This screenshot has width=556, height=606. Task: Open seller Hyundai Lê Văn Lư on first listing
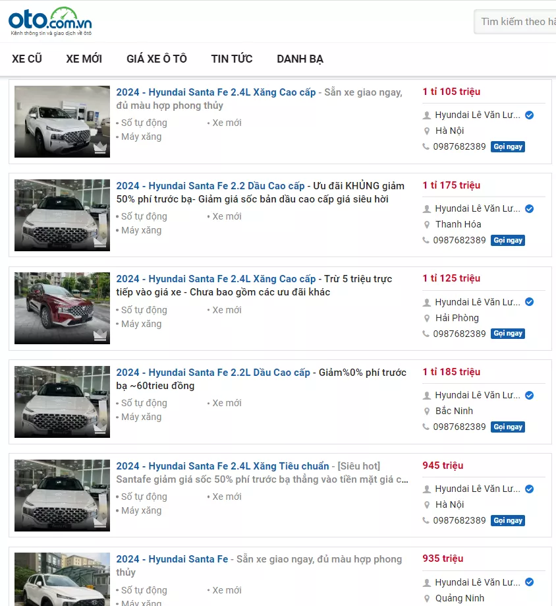click(478, 115)
